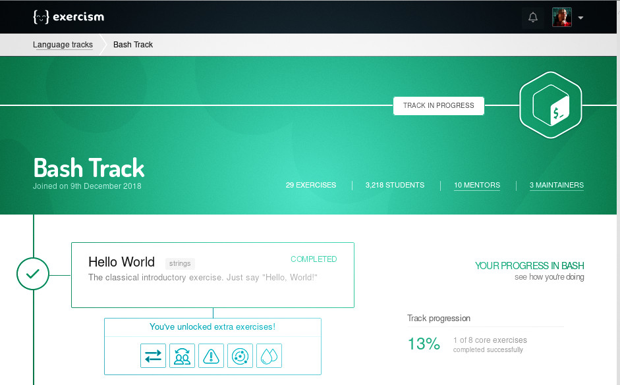Open the two-people extra exercise icon
This screenshot has width=620, height=385.
click(x=182, y=356)
